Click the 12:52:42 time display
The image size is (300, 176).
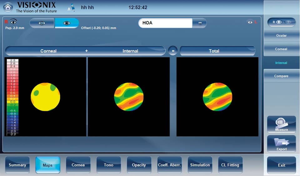[138, 8]
